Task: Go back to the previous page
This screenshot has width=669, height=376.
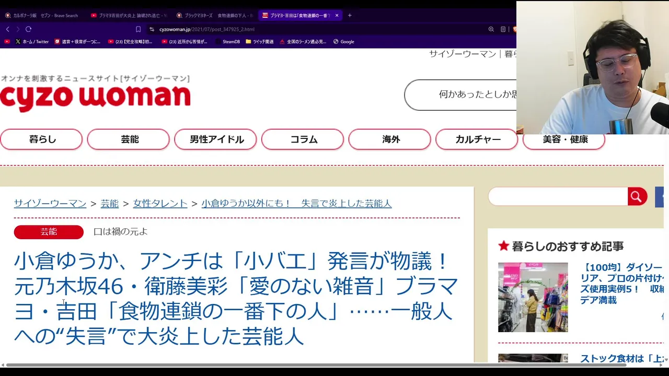Action: coord(7,29)
